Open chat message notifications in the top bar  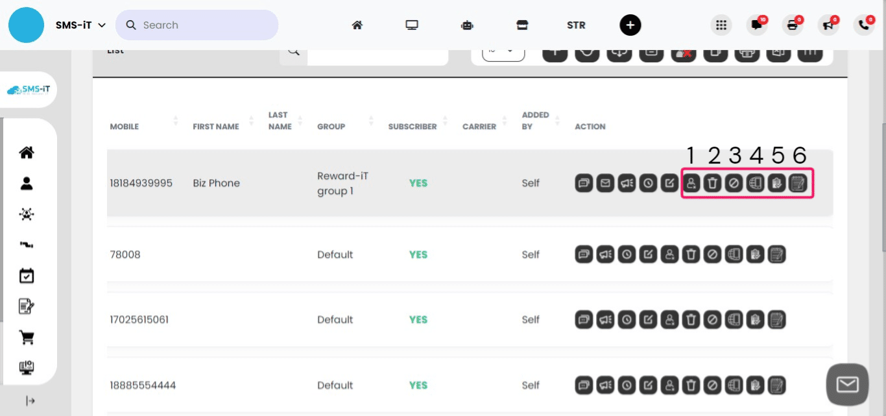[x=756, y=25]
